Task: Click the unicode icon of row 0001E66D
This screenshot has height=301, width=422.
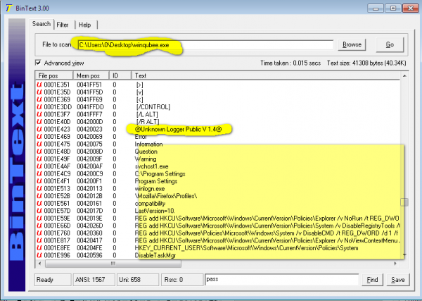Action: (x=39, y=226)
